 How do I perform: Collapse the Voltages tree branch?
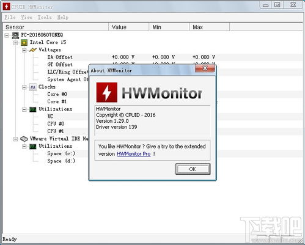pyautogui.click(x=24, y=50)
